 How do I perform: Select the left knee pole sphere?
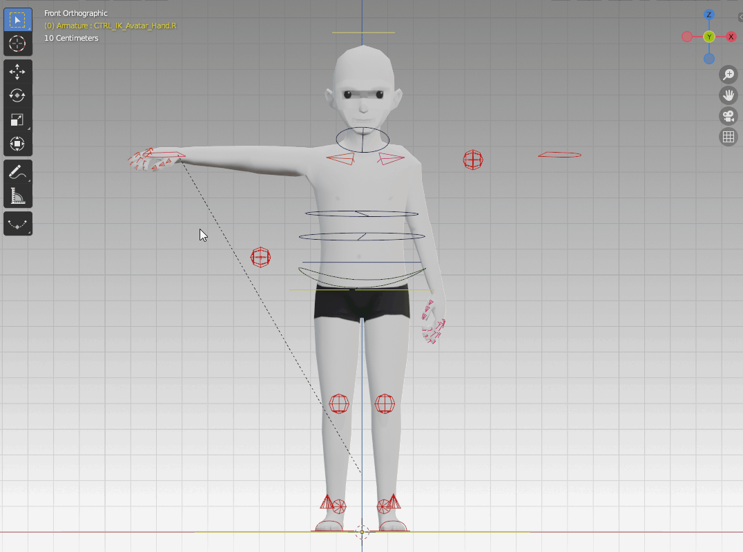point(385,403)
